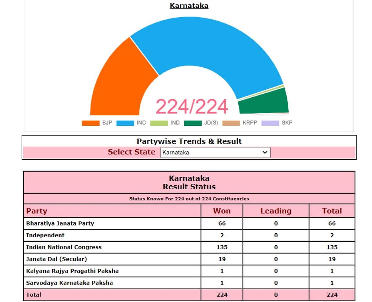Click the dark green JD(S) chart segment

[x=263, y=102]
